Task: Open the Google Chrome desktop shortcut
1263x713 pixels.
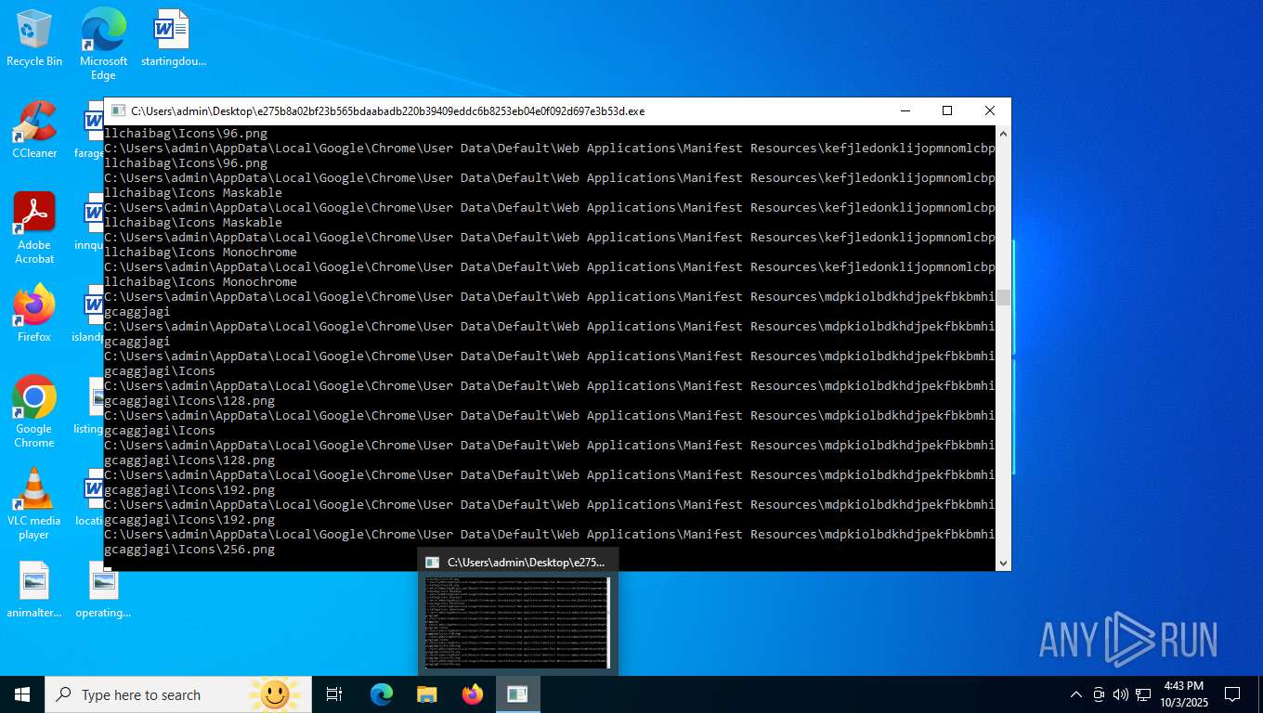Action: point(34,412)
